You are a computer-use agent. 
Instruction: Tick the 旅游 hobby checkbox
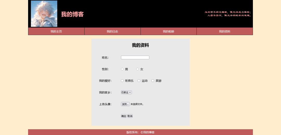coord(153,81)
